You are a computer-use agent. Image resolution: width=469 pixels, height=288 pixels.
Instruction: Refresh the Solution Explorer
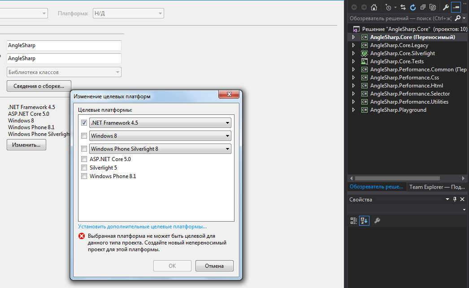(x=413, y=8)
